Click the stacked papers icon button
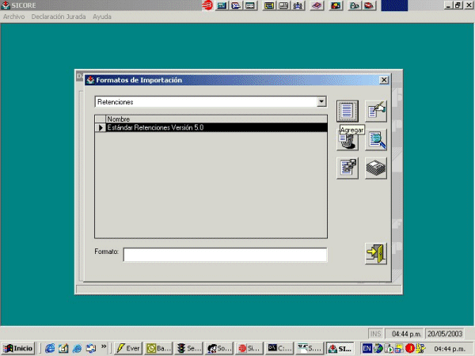The height and width of the screenshot is (356, 475). click(x=376, y=168)
